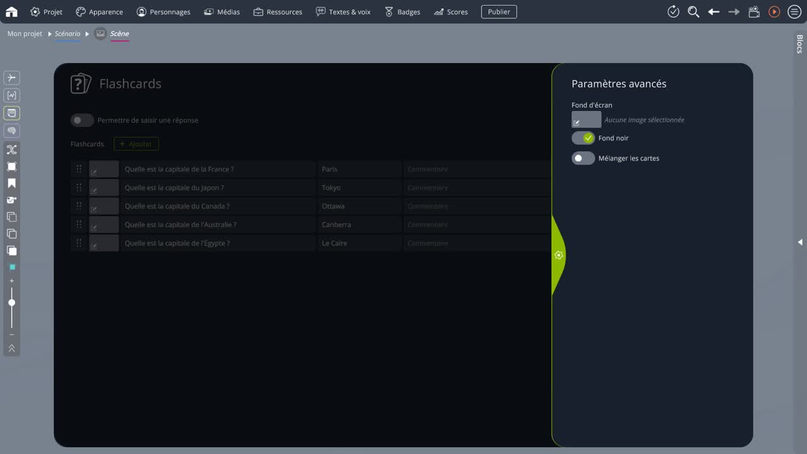807x454 pixels.
Task: Click the scene thumbnail icon in breadcrumb
Action: point(100,33)
